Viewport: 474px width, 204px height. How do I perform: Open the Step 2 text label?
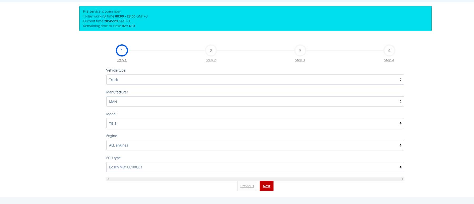(211, 60)
